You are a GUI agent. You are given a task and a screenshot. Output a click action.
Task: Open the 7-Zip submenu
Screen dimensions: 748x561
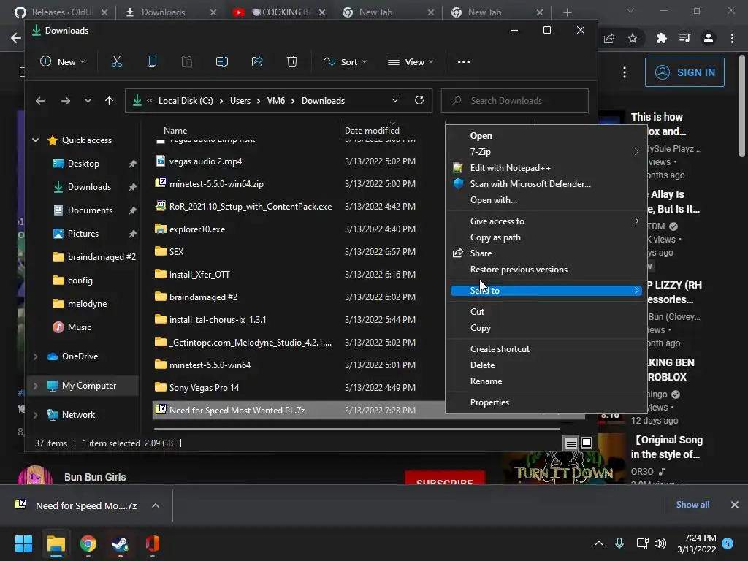pyautogui.click(x=546, y=152)
